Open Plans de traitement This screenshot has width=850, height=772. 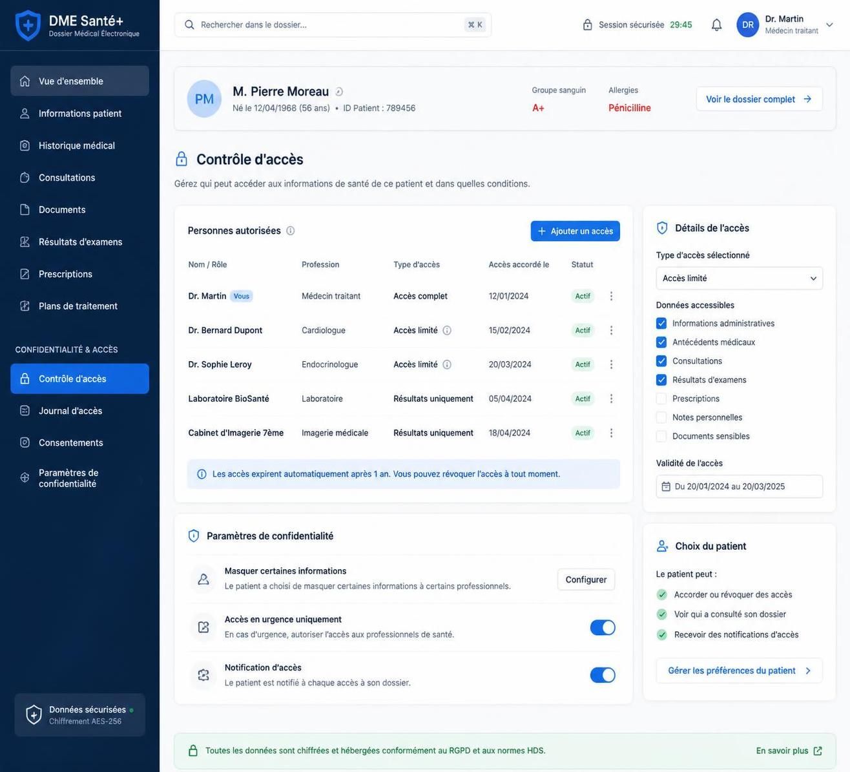pyautogui.click(x=79, y=306)
